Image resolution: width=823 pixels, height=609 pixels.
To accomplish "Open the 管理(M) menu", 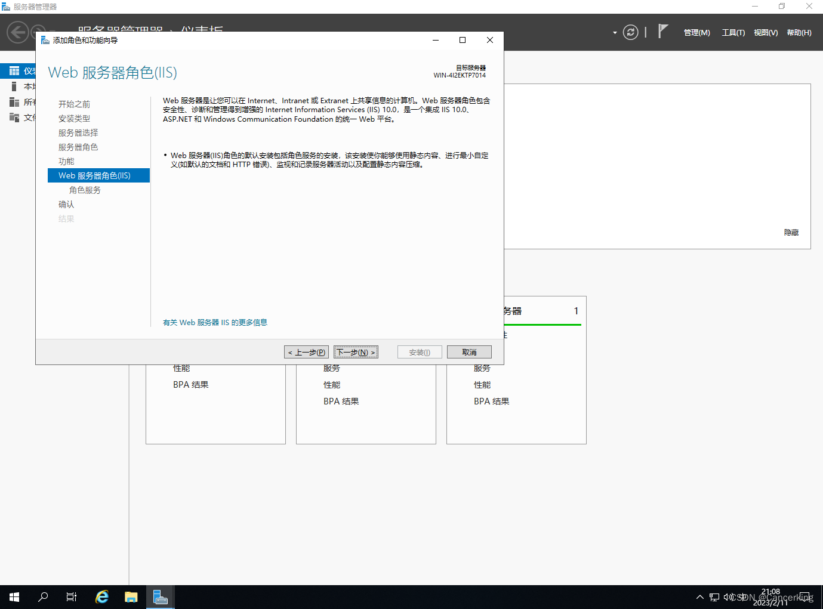I will (x=696, y=33).
